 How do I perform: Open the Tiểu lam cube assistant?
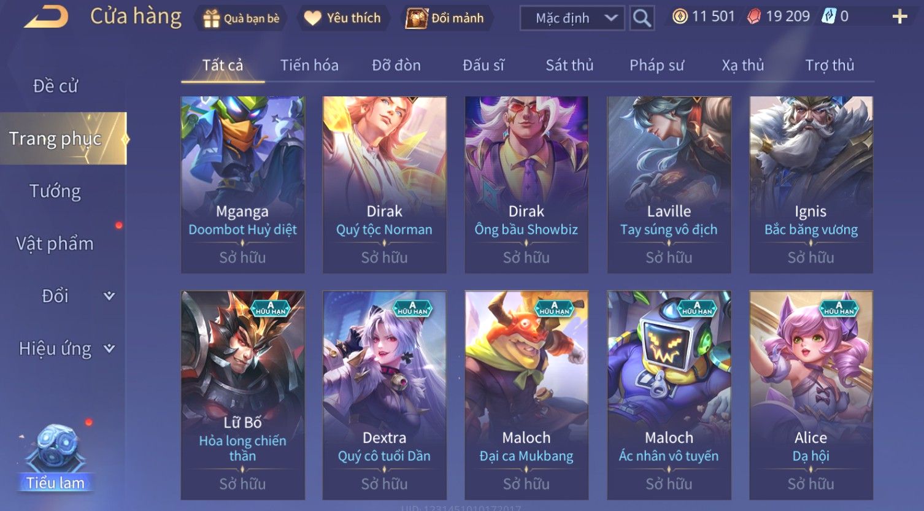click(56, 458)
